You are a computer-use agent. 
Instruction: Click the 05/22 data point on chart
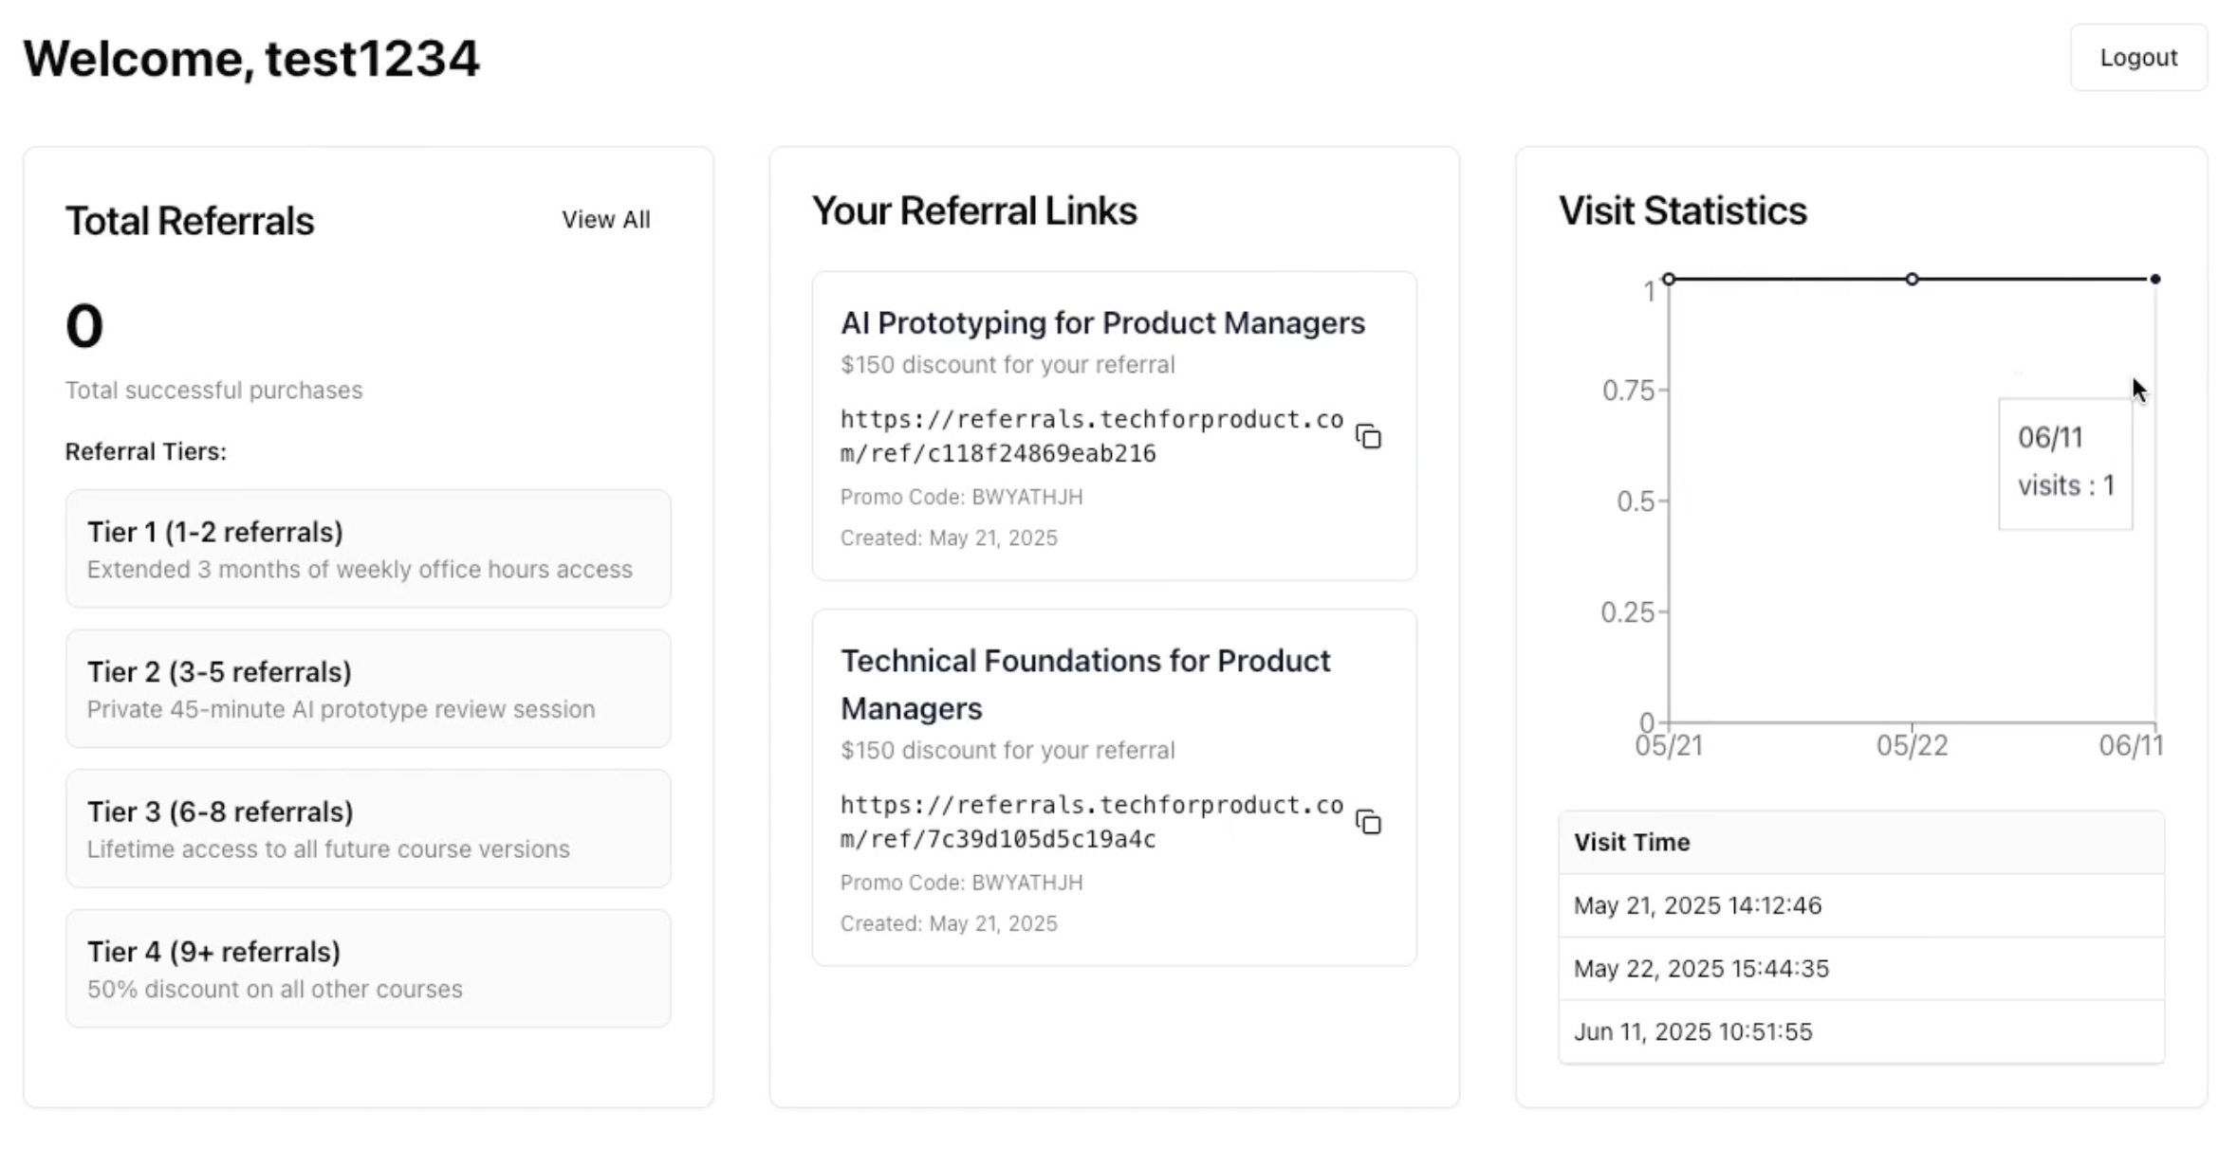1912,279
